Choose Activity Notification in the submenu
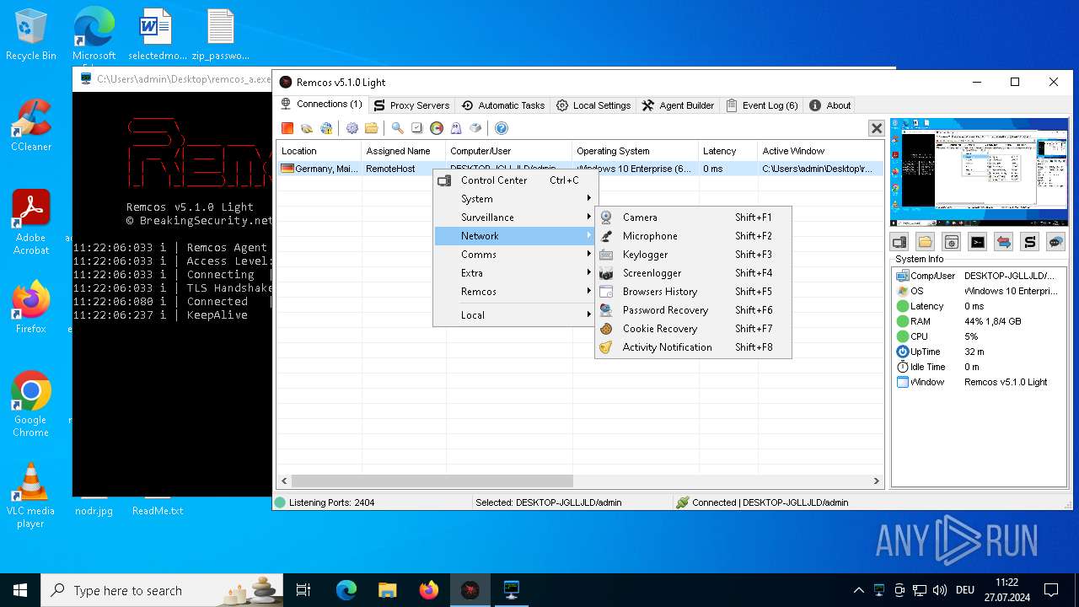The height and width of the screenshot is (607, 1079). (x=693, y=347)
